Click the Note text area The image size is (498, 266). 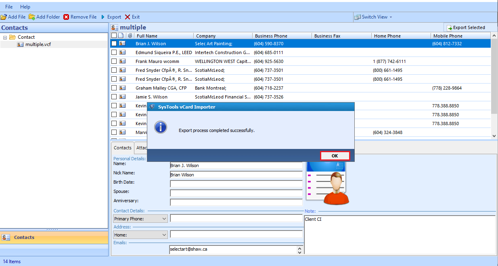(400, 235)
